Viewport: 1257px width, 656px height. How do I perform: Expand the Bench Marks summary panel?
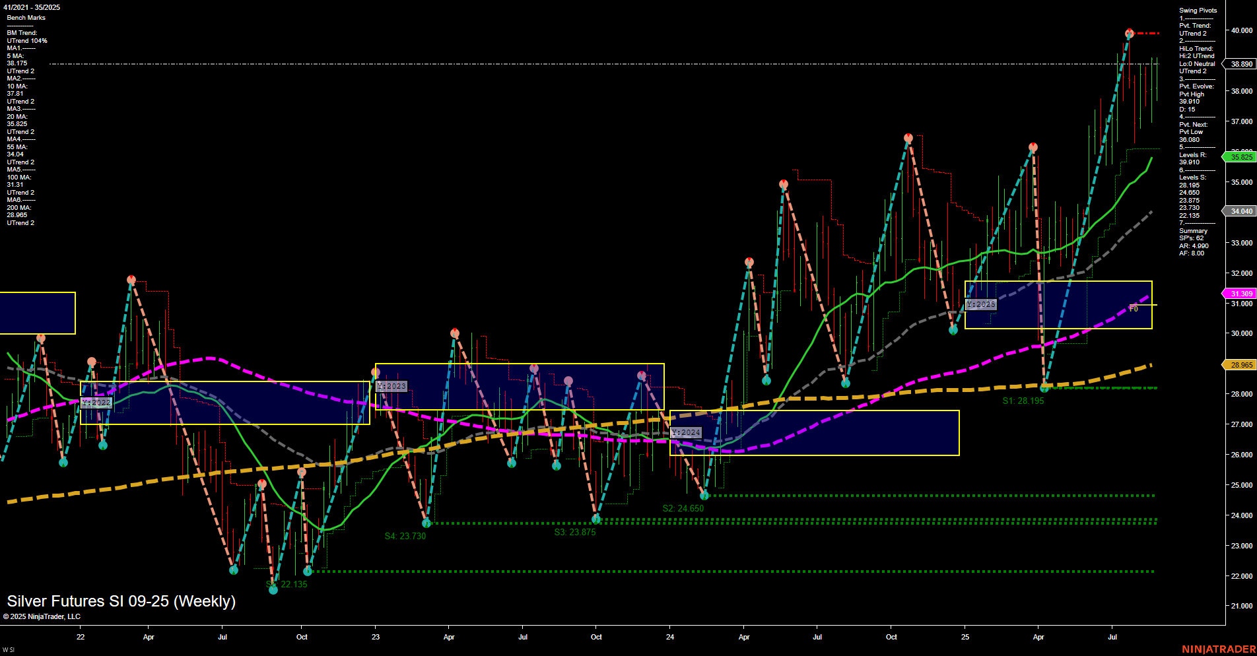27,18
